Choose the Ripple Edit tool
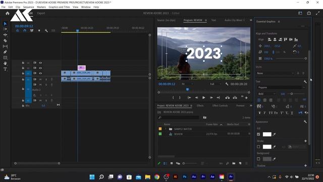Screen dimensions: 323x182 5,35
